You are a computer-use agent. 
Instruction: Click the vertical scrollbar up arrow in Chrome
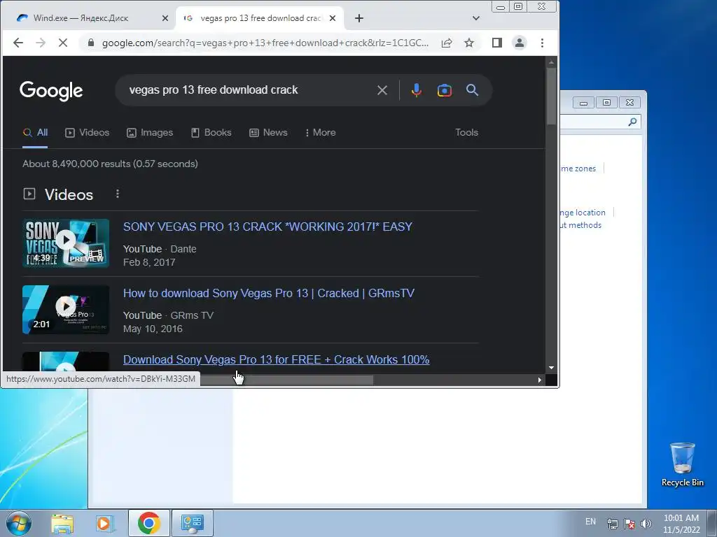click(x=552, y=62)
